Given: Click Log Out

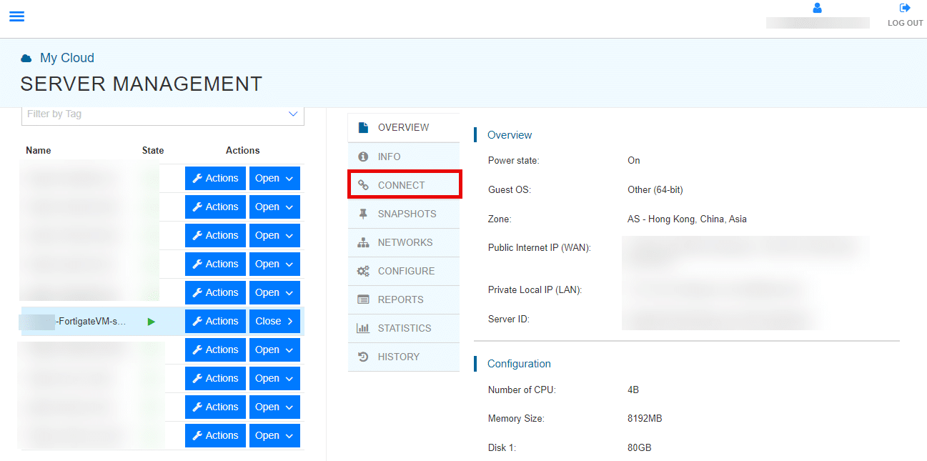Looking at the screenshot, I should coord(904,16).
